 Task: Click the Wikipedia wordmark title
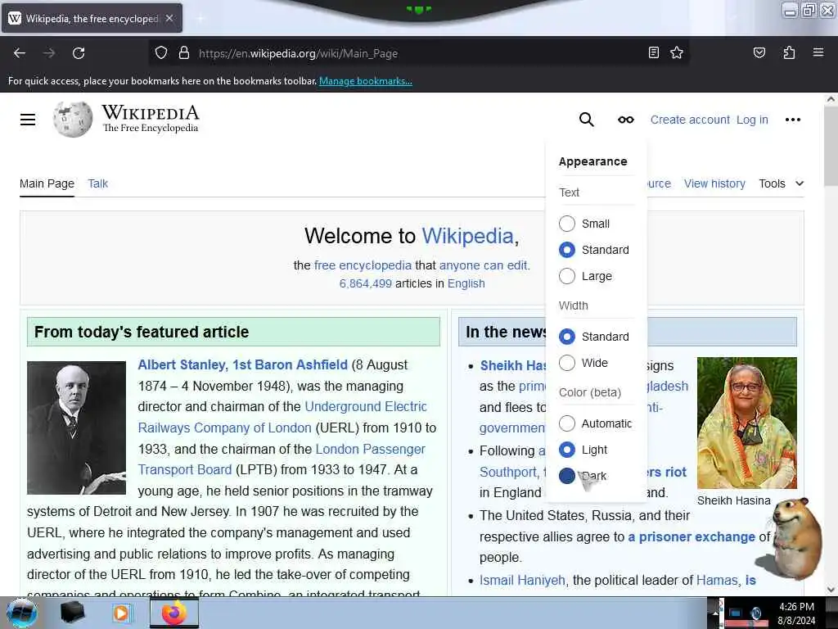coord(151,112)
